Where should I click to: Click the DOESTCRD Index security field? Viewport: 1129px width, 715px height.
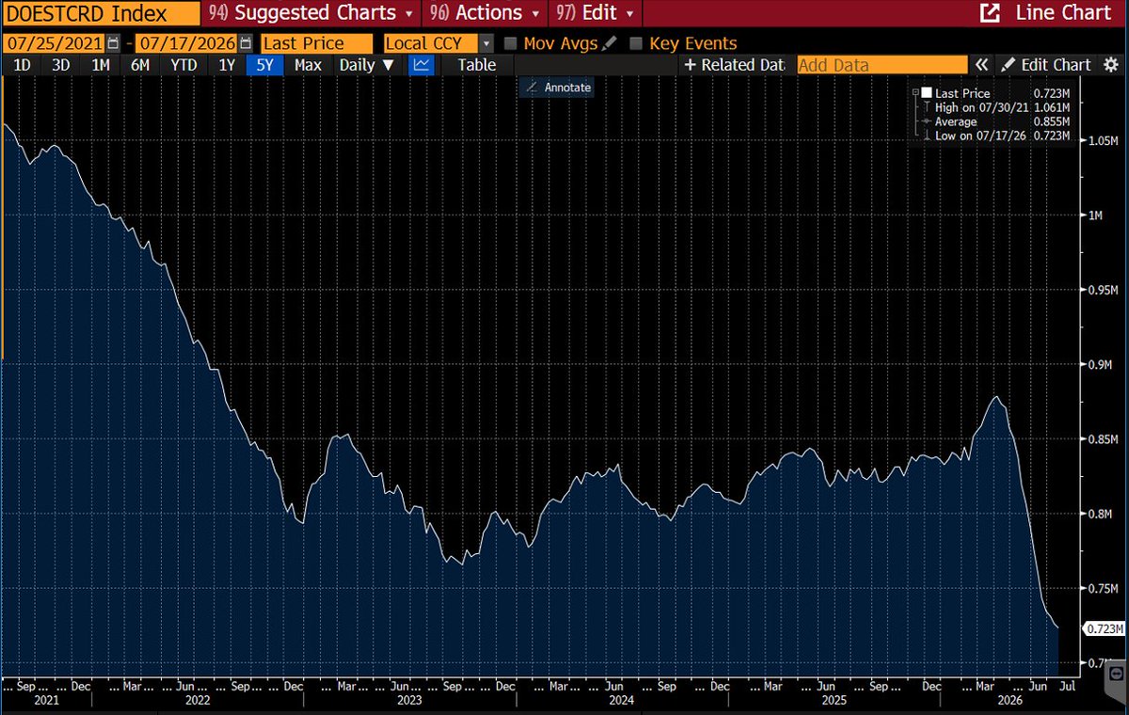point(100,13)
